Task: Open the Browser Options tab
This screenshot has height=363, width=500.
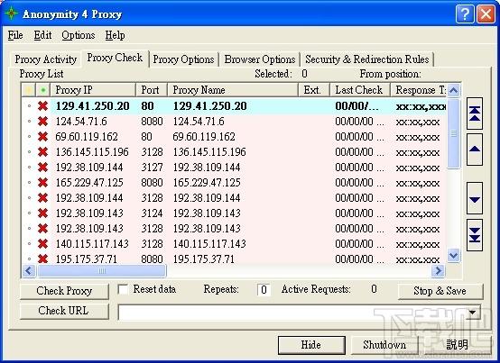Action: 260,59
